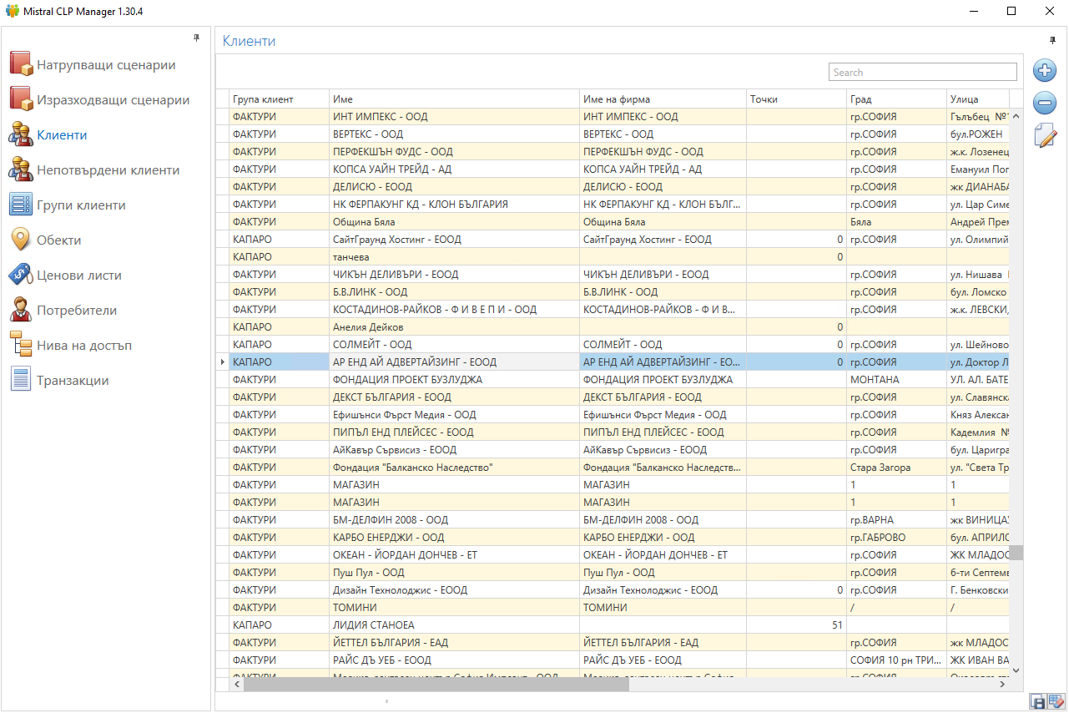1069x713 pixels.
Task: Add a new client with the plus icon
Action: 1045,70
